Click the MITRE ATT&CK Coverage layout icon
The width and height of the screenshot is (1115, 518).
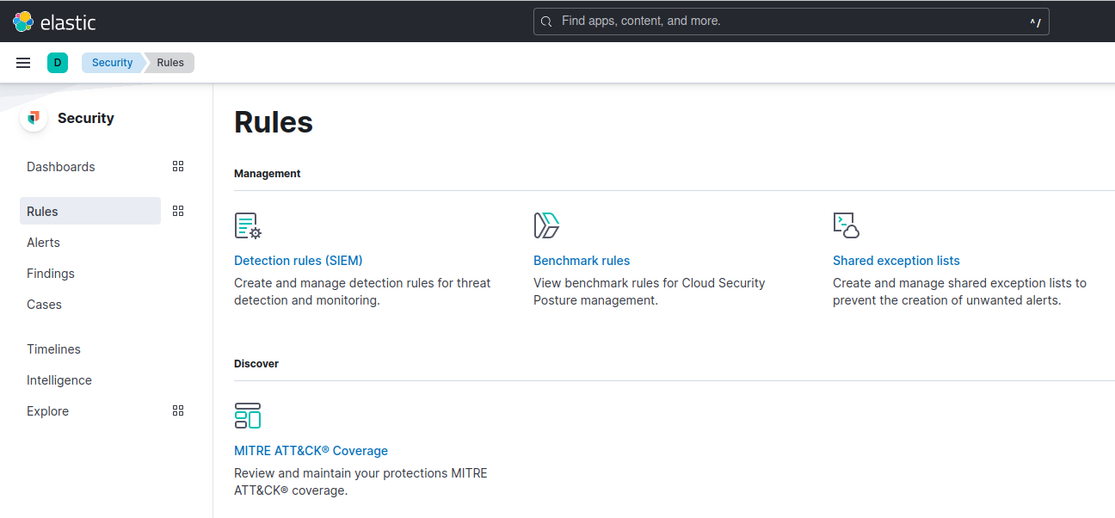pos(248,416)
